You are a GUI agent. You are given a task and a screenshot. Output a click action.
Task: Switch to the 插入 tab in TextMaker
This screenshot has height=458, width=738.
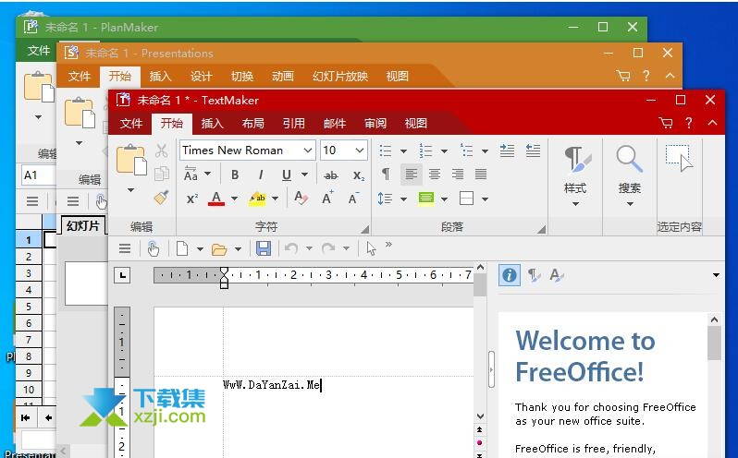pos(213,124)
